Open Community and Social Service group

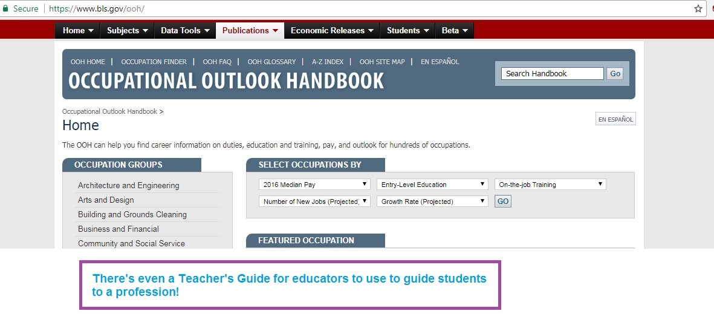click(131, 243)
